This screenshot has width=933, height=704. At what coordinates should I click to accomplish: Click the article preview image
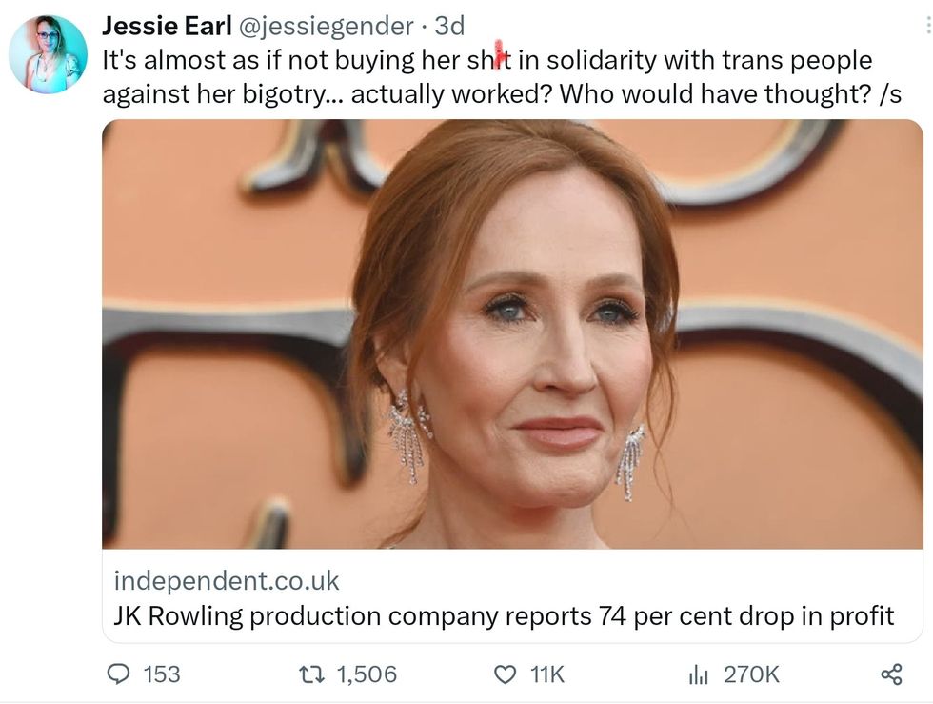tap(512, 333)
